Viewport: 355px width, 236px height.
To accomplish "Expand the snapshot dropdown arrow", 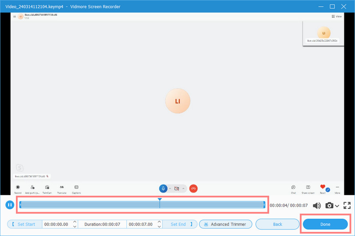I will [x=337, y=206].
